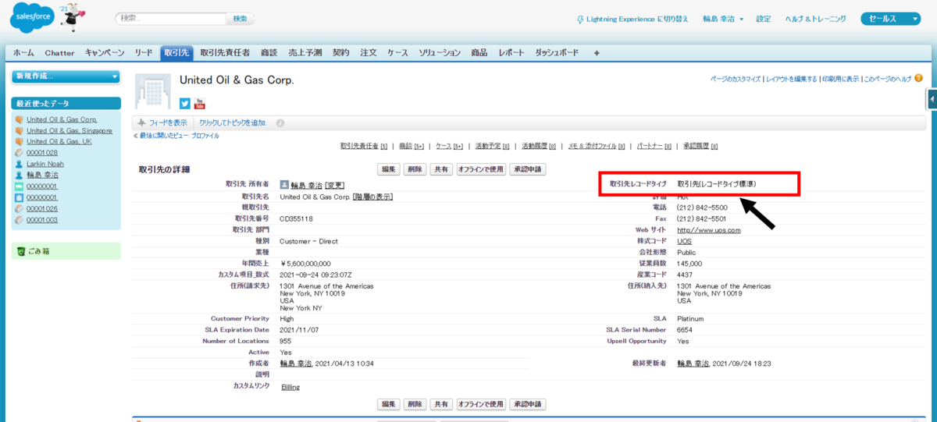937x422 pixels.
Task: Open the YouTube icon under the account name
Action: 199,103
